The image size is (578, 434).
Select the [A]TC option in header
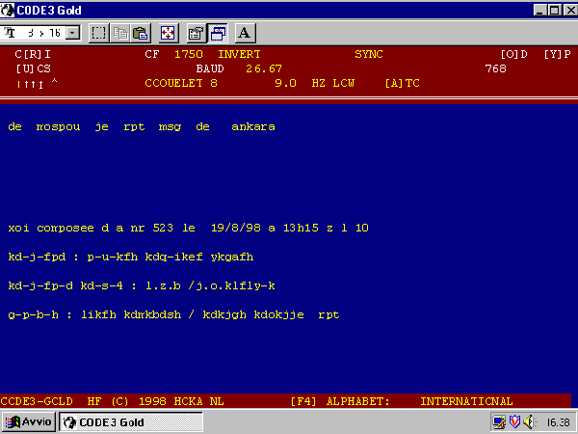click(402, 84)
